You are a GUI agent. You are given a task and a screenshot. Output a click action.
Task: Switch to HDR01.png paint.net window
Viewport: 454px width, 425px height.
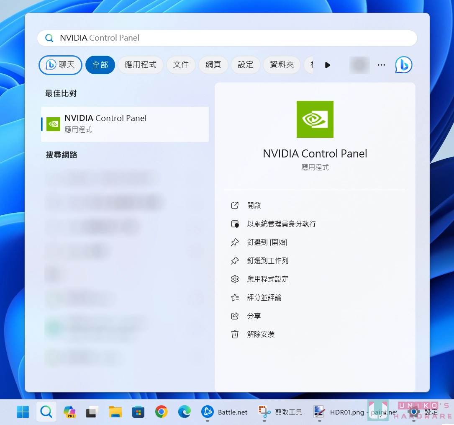click(356, 412)
